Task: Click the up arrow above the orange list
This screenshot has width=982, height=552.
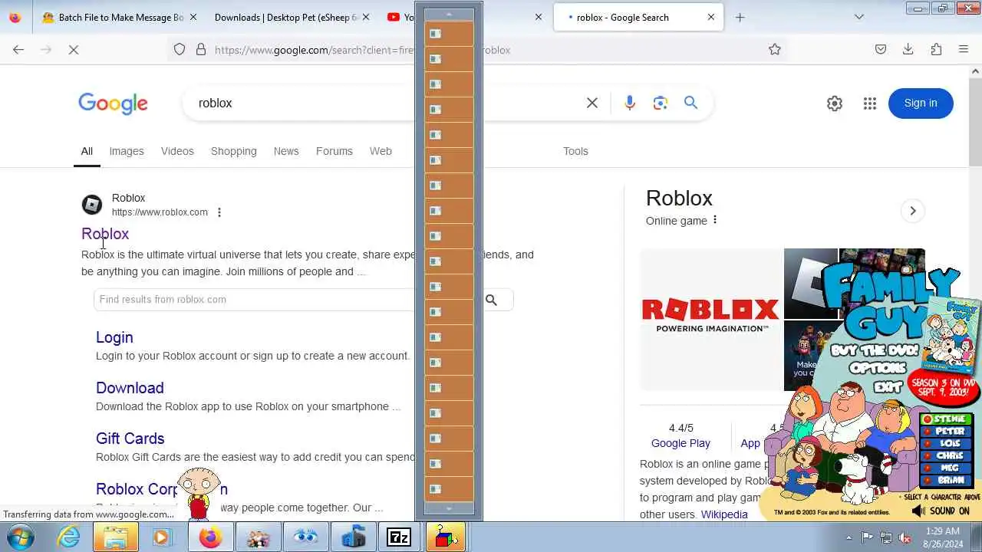Action: tap(449, 14)
